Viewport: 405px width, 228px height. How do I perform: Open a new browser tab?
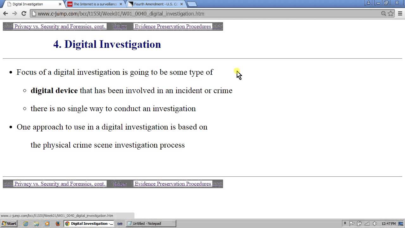click(192, 4)
